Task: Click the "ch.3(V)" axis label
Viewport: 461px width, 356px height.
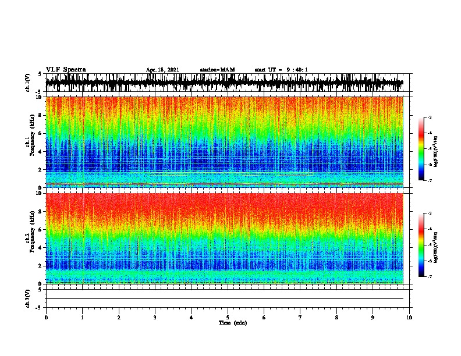Action: 28,298
